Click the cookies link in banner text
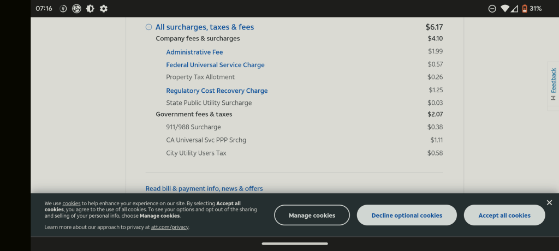The height and width of the screenshot is (251, 559). tap(72, 204)
